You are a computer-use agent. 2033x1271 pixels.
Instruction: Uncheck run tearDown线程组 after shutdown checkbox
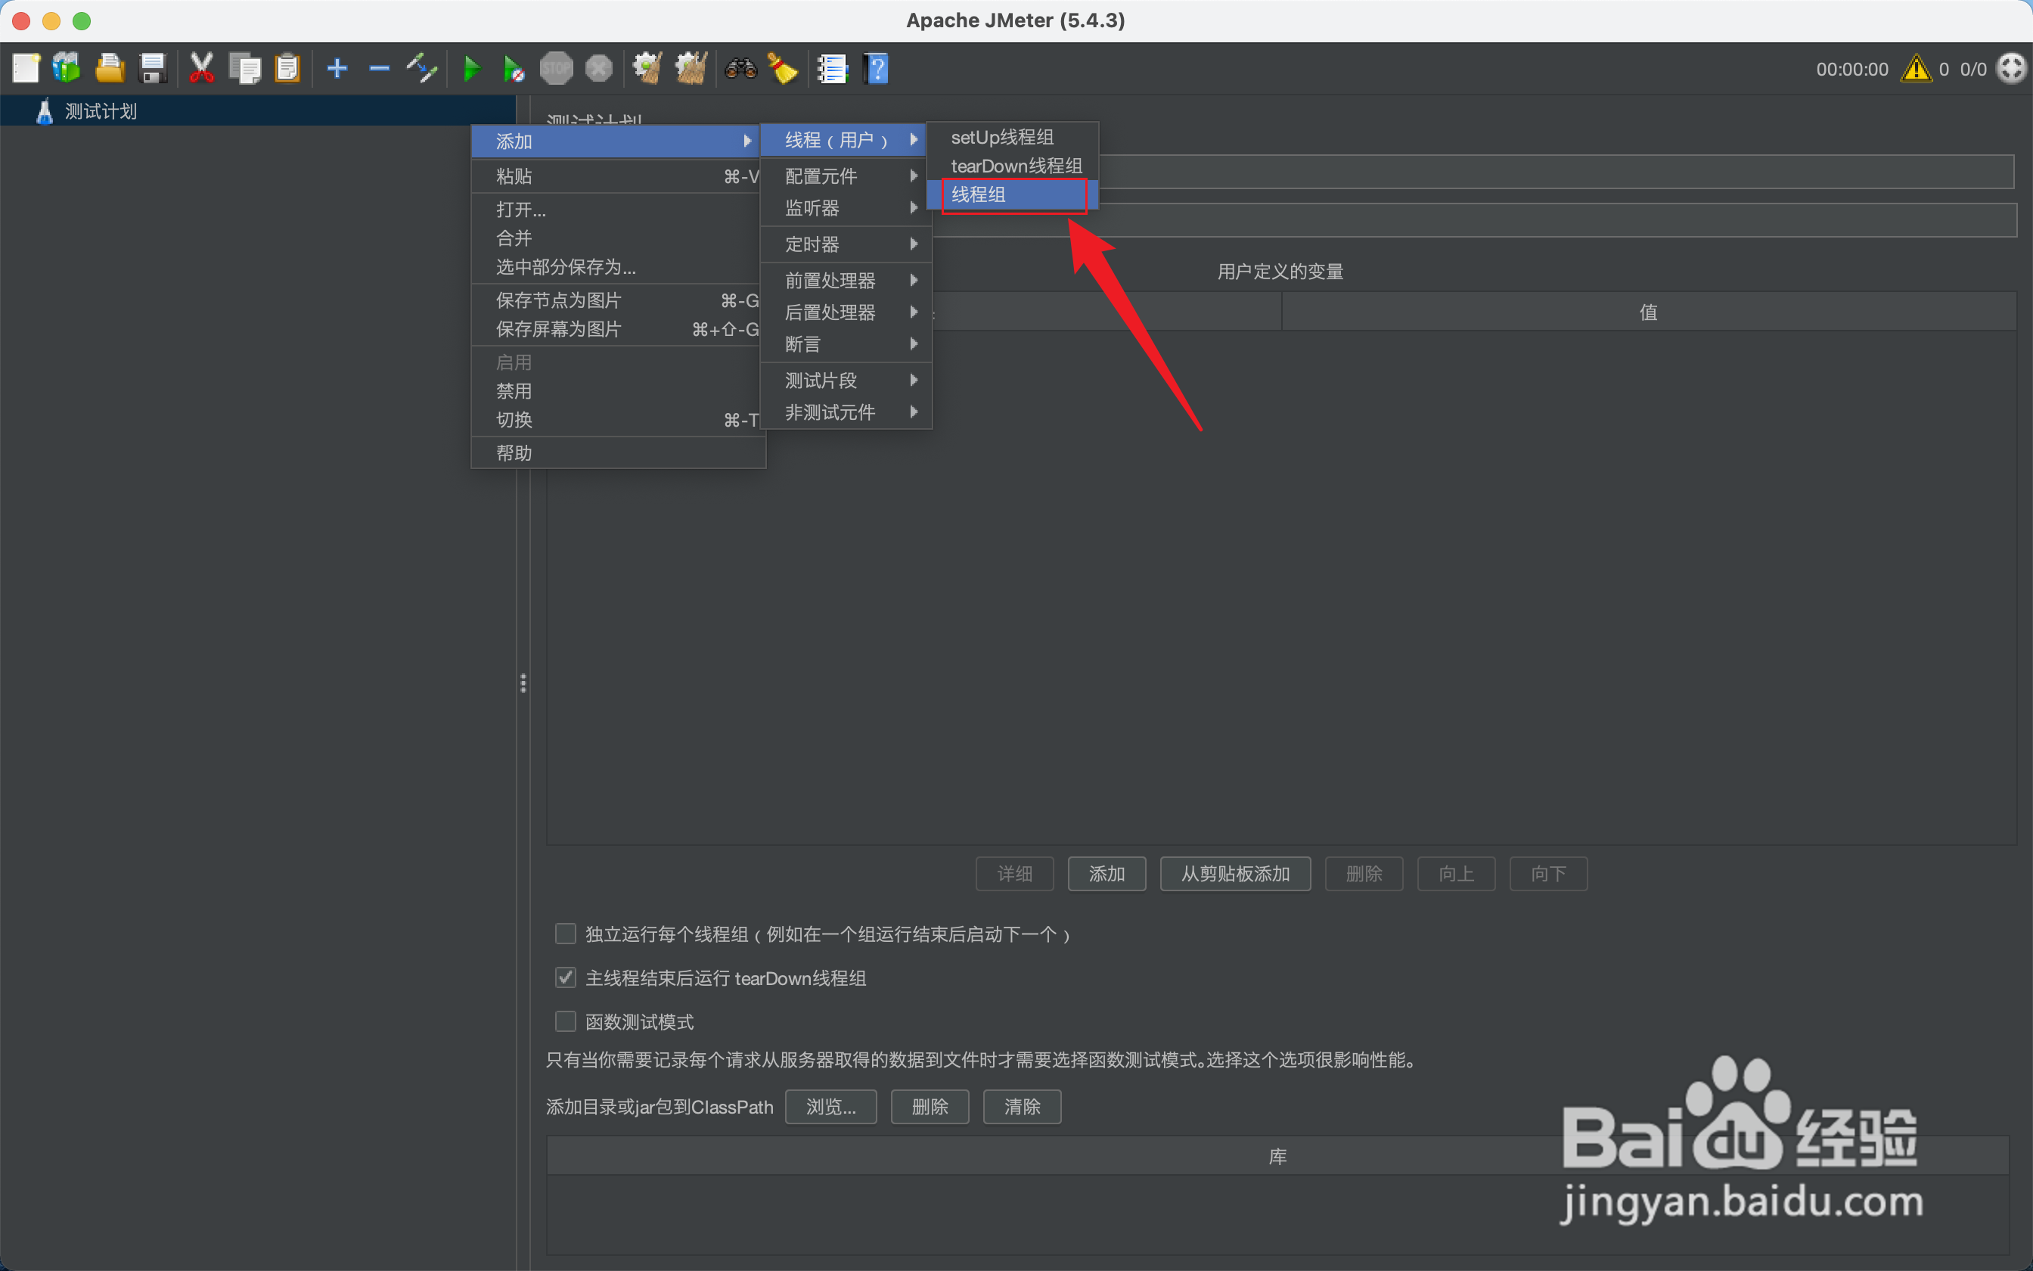coord(566,977)
